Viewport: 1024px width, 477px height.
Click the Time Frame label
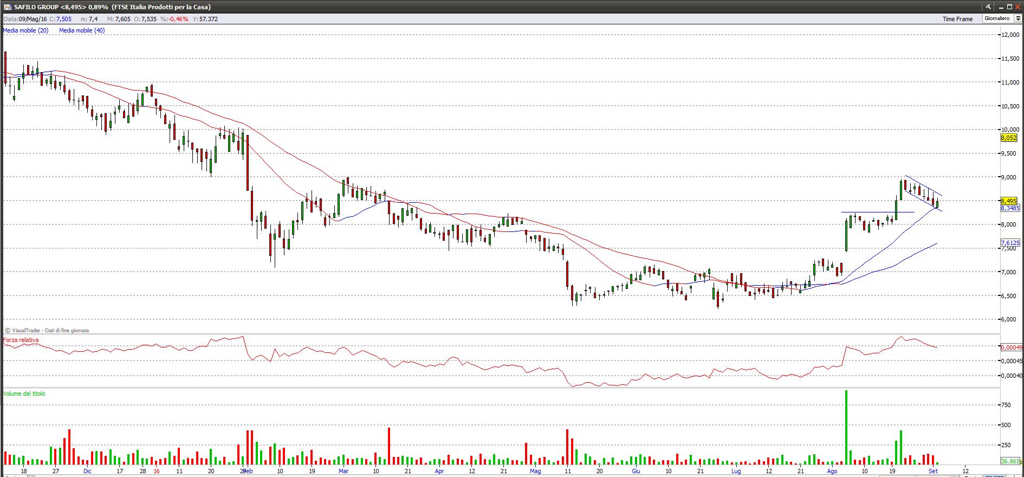tap(957, 19)
